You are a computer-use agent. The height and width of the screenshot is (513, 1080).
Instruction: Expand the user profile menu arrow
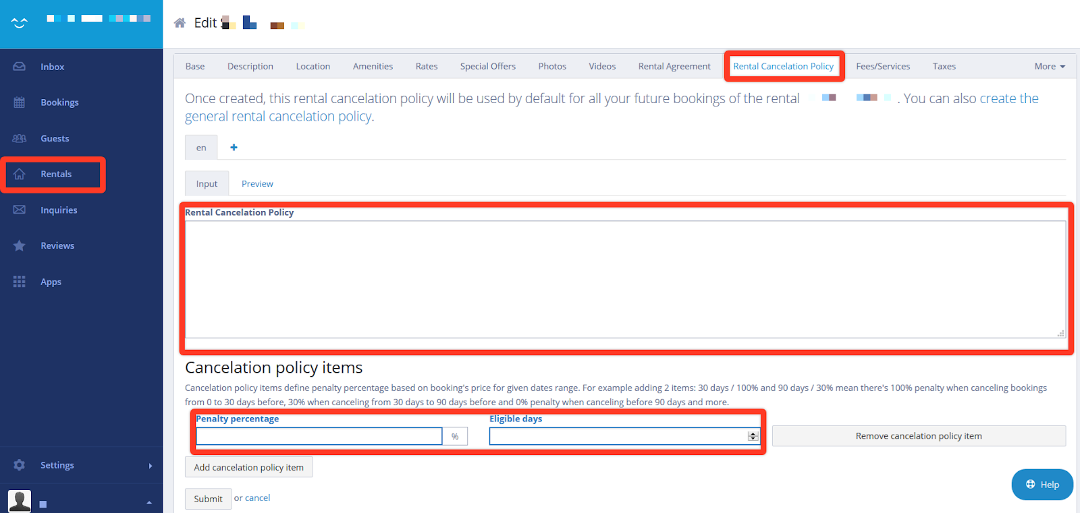(149, 503)
